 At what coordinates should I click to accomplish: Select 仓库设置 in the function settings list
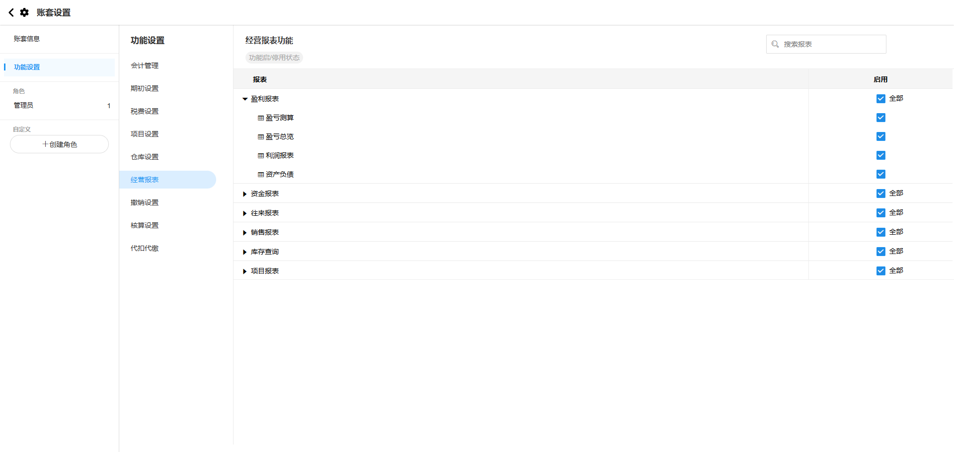coord(145,157)
